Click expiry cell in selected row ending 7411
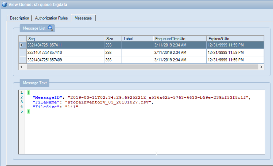 (x=235, y=45)
